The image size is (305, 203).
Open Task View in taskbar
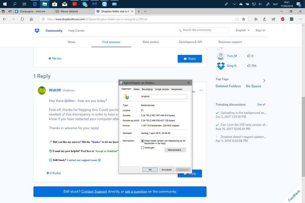point(24,4)
